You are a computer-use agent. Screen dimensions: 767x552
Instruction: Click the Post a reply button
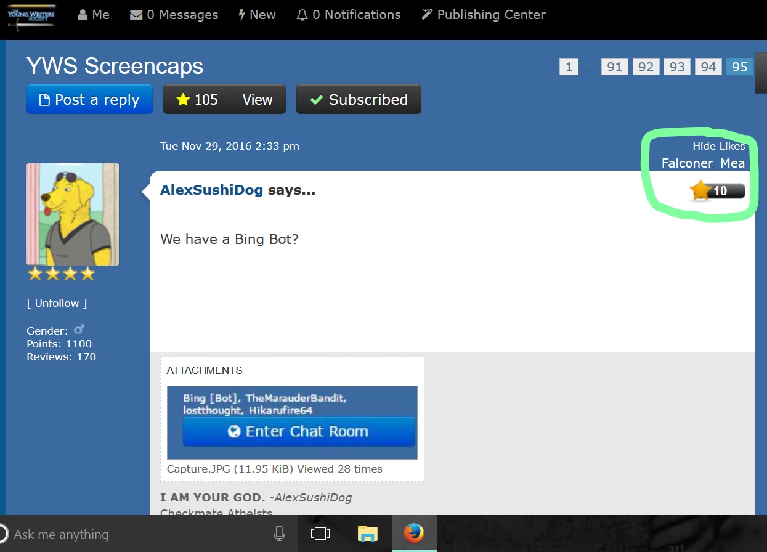89,99
